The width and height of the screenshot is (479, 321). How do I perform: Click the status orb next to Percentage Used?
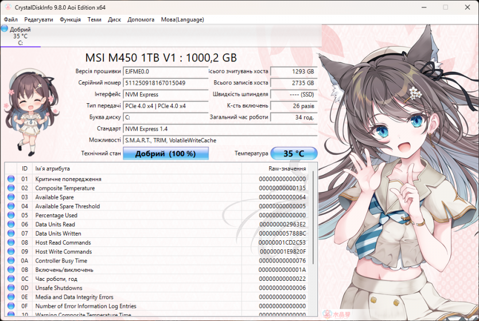point(11,216)
